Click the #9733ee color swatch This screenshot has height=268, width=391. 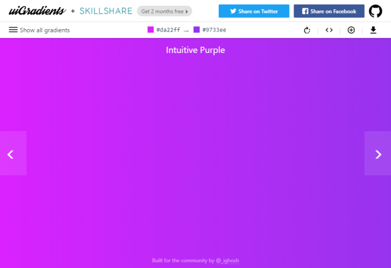point(197,30)
